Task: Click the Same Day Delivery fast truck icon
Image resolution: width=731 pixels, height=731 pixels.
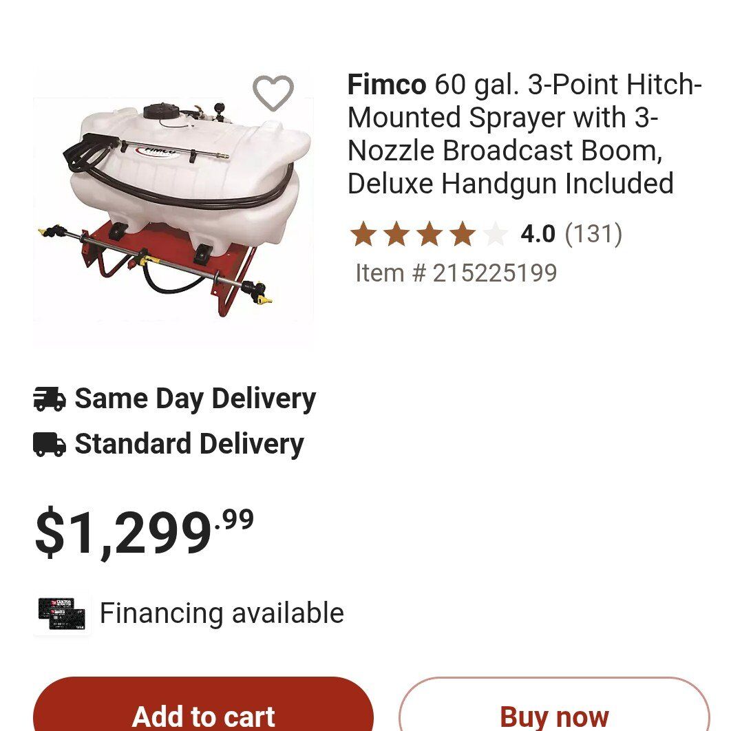Action: pos(50,399)
